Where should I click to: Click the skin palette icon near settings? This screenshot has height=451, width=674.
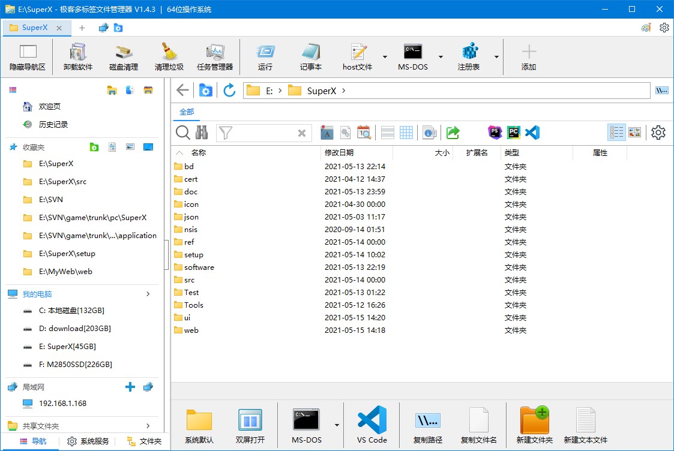pyautogui.click(x=646, y=28)
